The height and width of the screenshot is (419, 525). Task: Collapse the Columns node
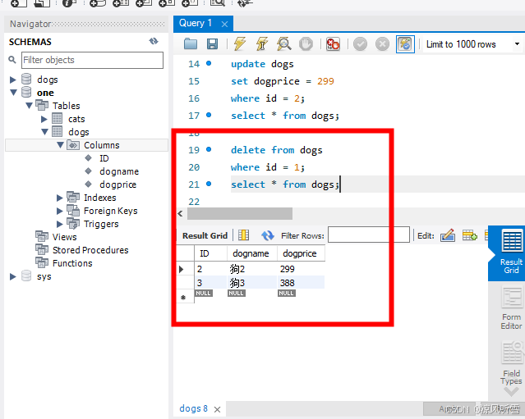point(60,145)
